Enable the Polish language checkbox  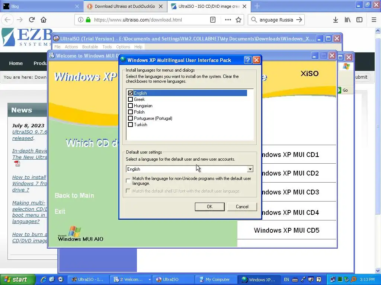coord(130,112)
